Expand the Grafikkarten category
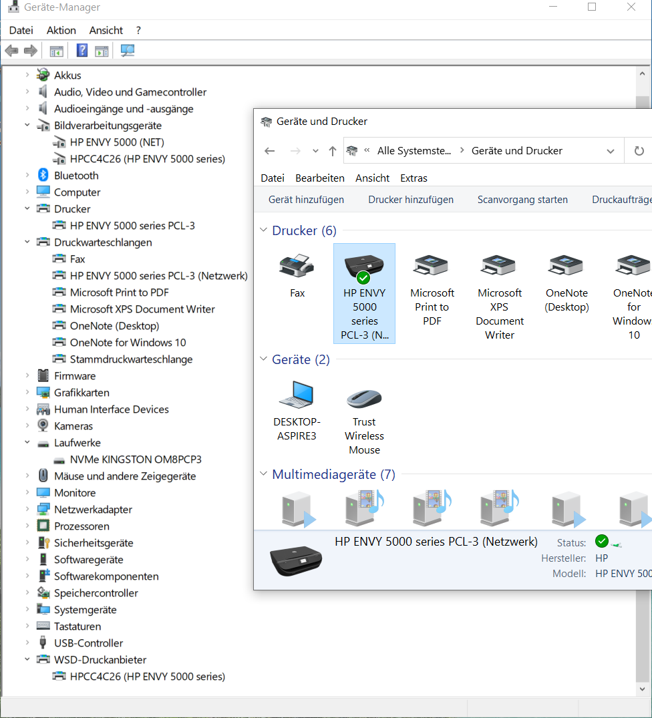The image size is (652, 718). (27, 392)
